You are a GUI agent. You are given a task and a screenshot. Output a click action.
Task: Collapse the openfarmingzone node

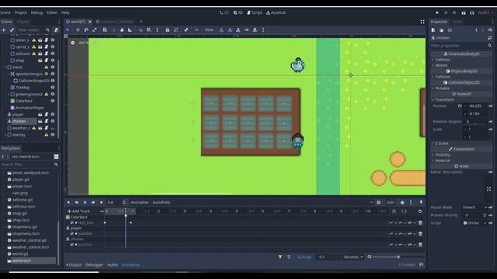9,74
